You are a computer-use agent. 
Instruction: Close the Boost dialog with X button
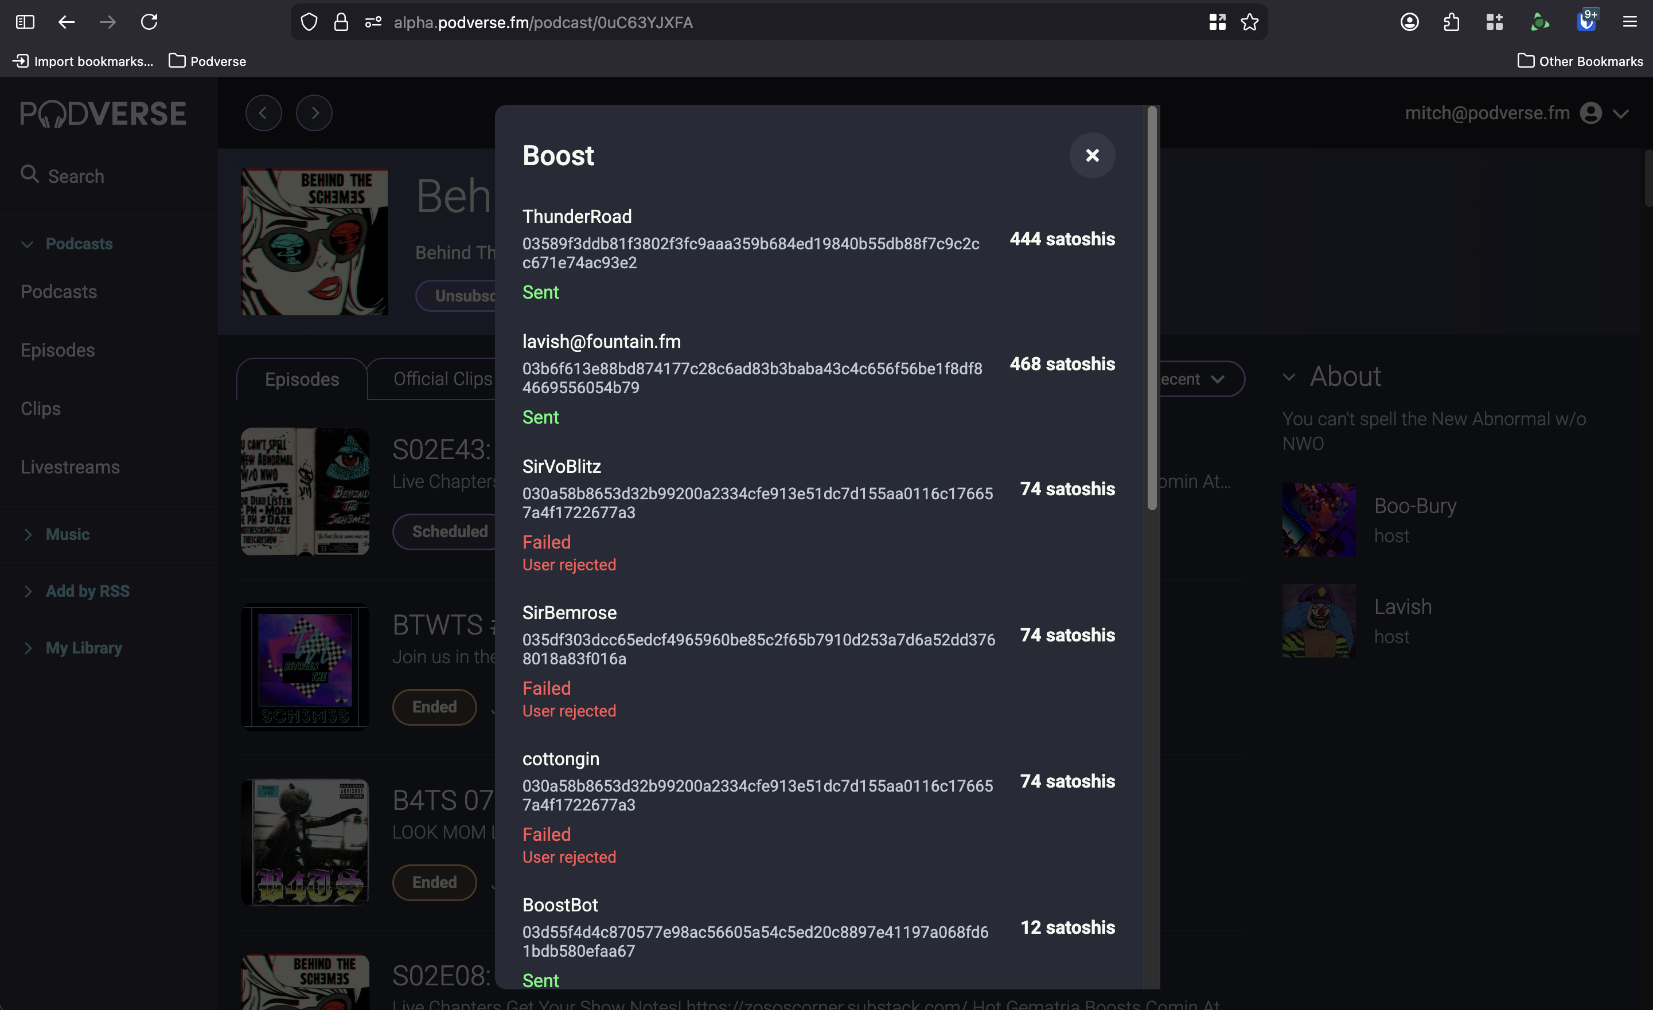coord(1091,155)
